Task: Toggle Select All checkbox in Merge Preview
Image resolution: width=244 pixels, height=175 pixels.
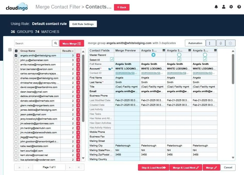Action: 112,59
